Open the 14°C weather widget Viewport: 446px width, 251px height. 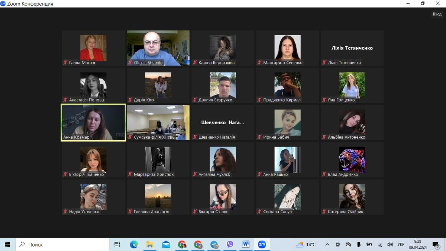pyautogui.click(x=306, y=244)
